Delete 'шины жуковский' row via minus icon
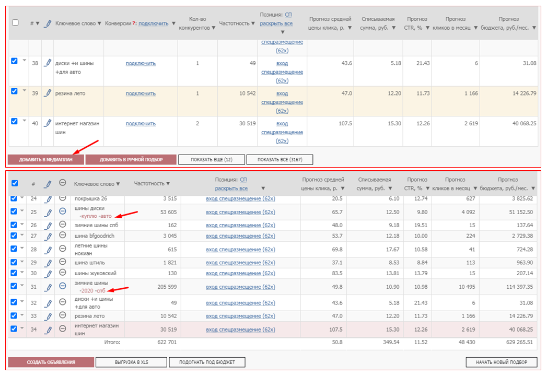547x376 pixels. click(62, 273)
